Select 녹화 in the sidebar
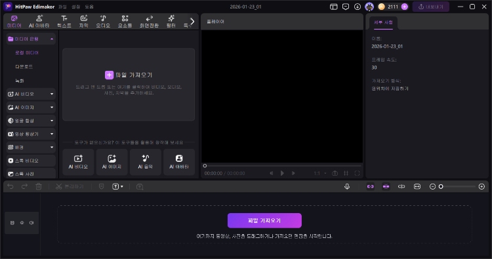The image size is (492, 259). click(20, 81)
